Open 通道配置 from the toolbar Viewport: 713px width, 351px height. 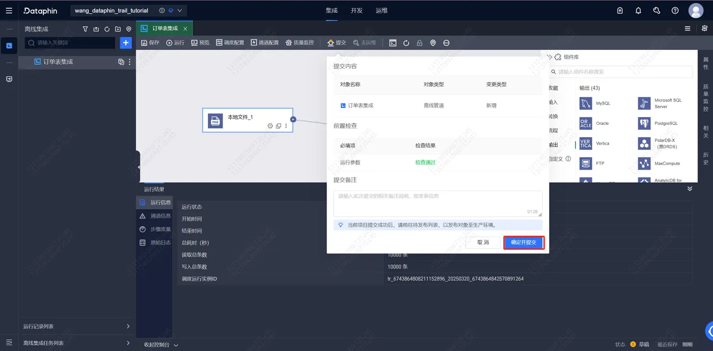click(264, 43)
